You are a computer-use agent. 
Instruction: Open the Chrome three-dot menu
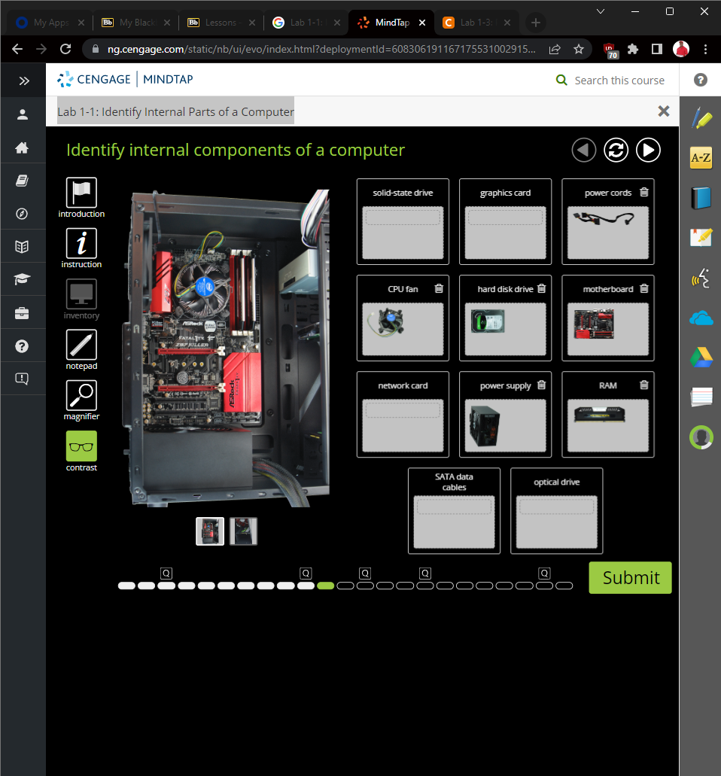tap(705, 49)
